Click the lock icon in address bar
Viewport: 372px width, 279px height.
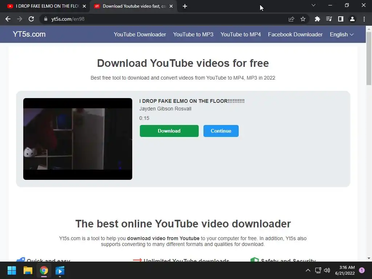[x=45, y=19]
